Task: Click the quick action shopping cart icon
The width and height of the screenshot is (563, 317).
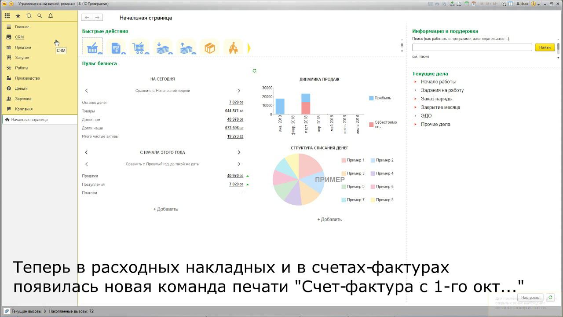Action: (139, 48)
